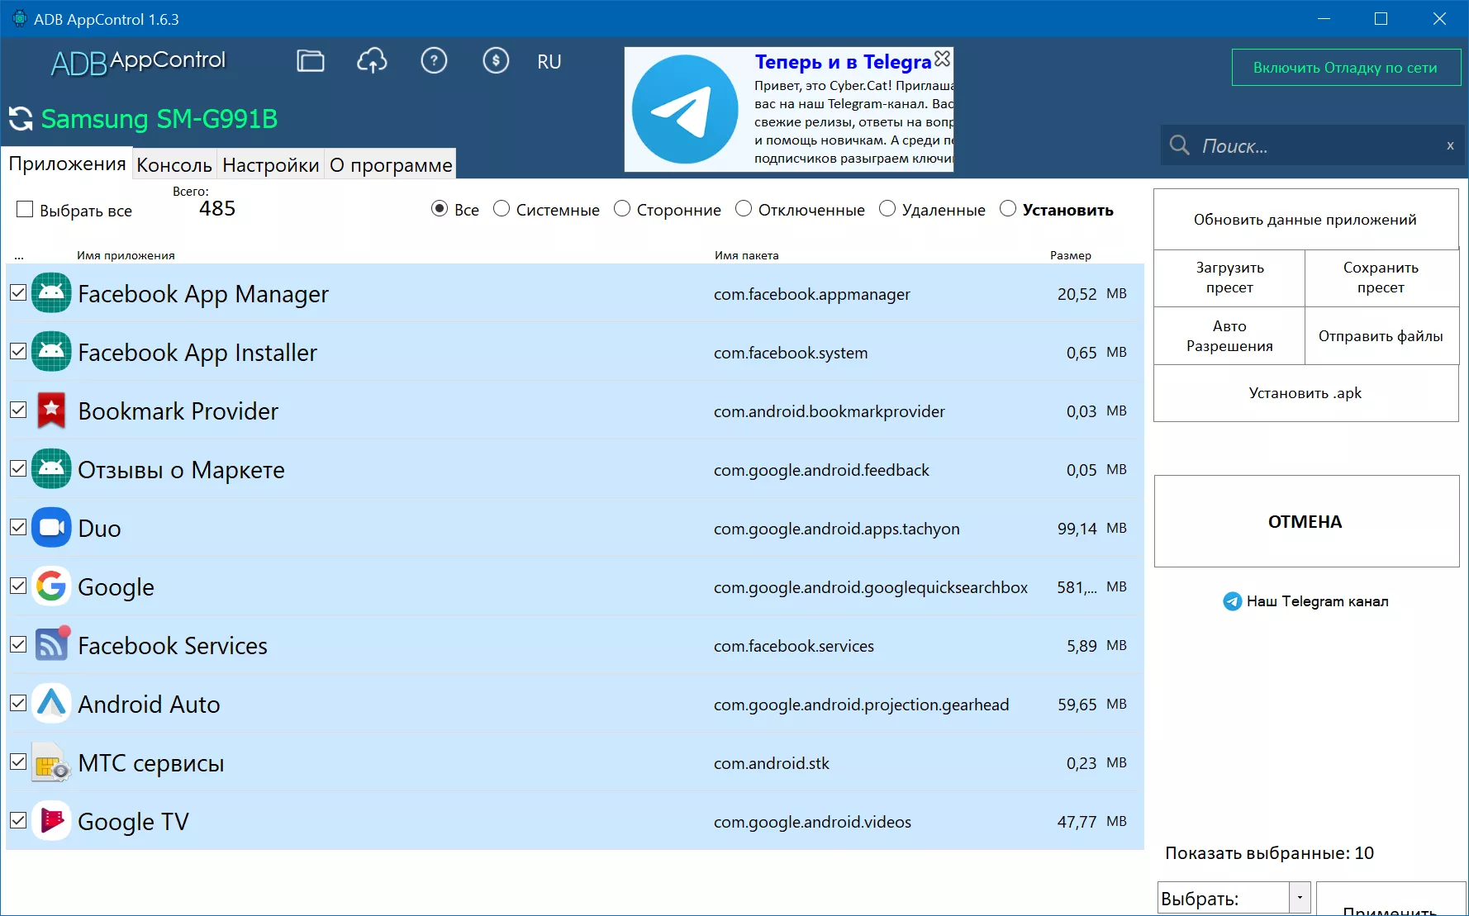1469x916 pixels.
Task: Uncheck the Google app checkbox
Action: tap(18, 586)
